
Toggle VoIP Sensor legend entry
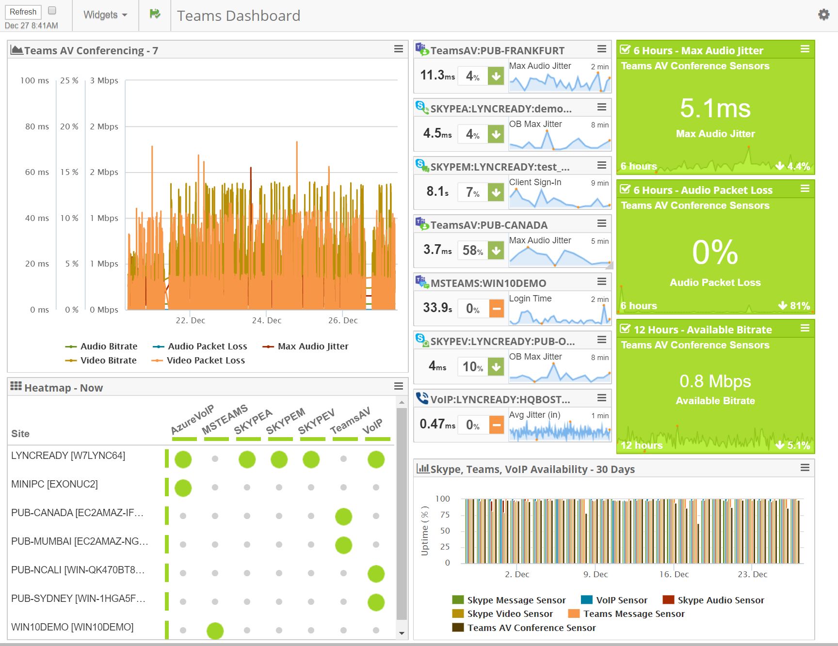(x=614, y=600)
